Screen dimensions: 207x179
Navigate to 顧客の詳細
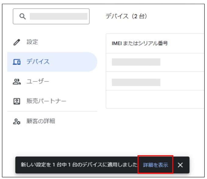[41, 121]
